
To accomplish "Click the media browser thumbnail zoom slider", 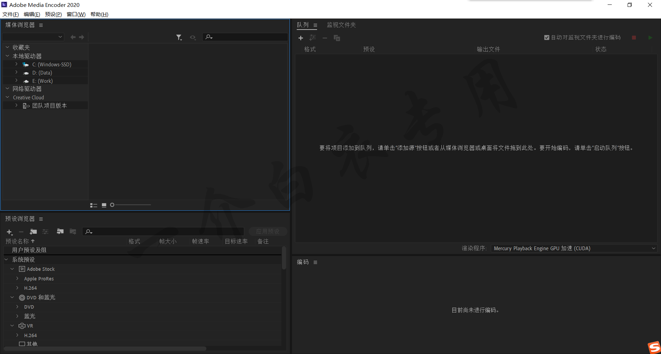I will click(133, 205).
